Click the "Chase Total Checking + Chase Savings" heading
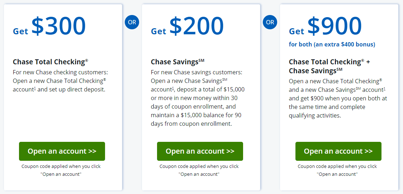 329,66
